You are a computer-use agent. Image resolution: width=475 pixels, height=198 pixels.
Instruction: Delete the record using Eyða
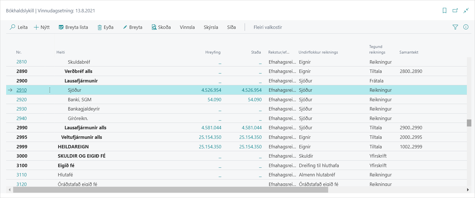click(x=105, y=27)
